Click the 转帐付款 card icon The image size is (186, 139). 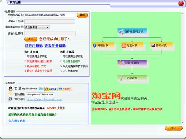click(153, 45)
